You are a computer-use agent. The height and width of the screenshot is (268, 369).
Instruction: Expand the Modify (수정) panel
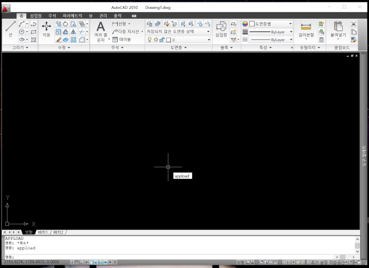[x=64, y=48]
